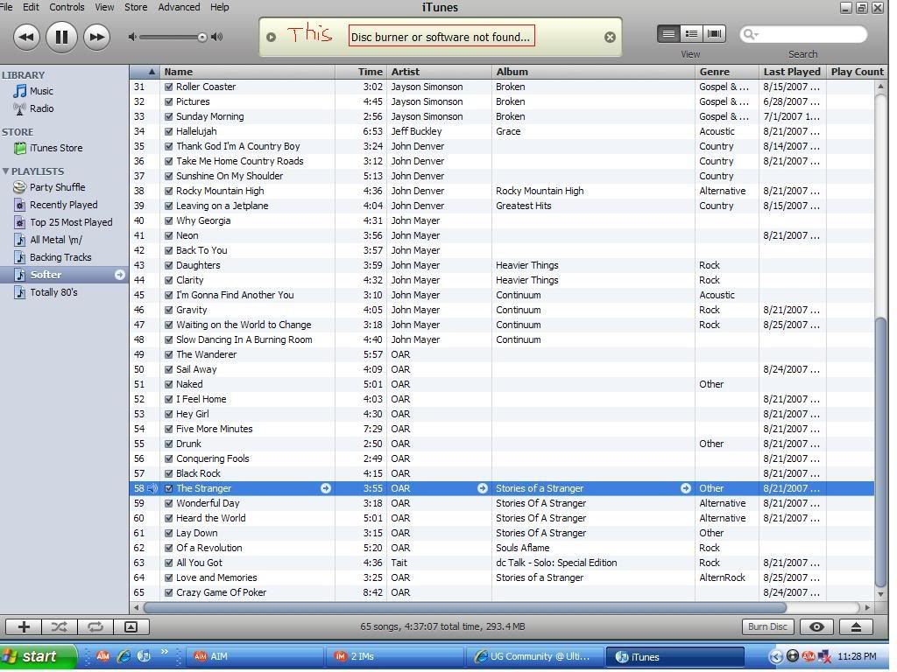Viewport: 897px width, 672px height.
Task: Open the Controls menu
Action: coord(67,7)
